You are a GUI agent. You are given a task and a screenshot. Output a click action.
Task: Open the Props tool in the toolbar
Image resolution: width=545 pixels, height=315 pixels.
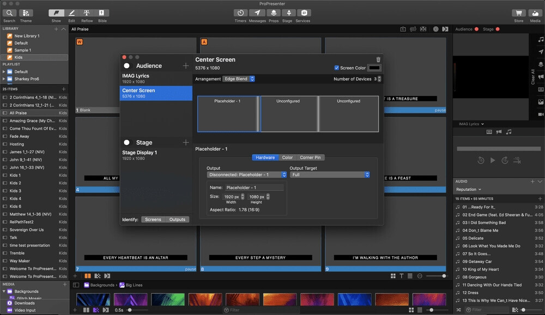point(274,12)
